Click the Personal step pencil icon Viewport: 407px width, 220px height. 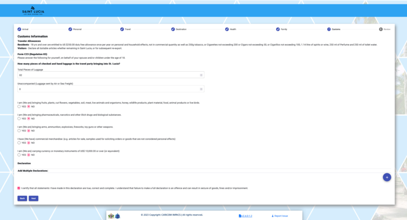tap(70, 29)
